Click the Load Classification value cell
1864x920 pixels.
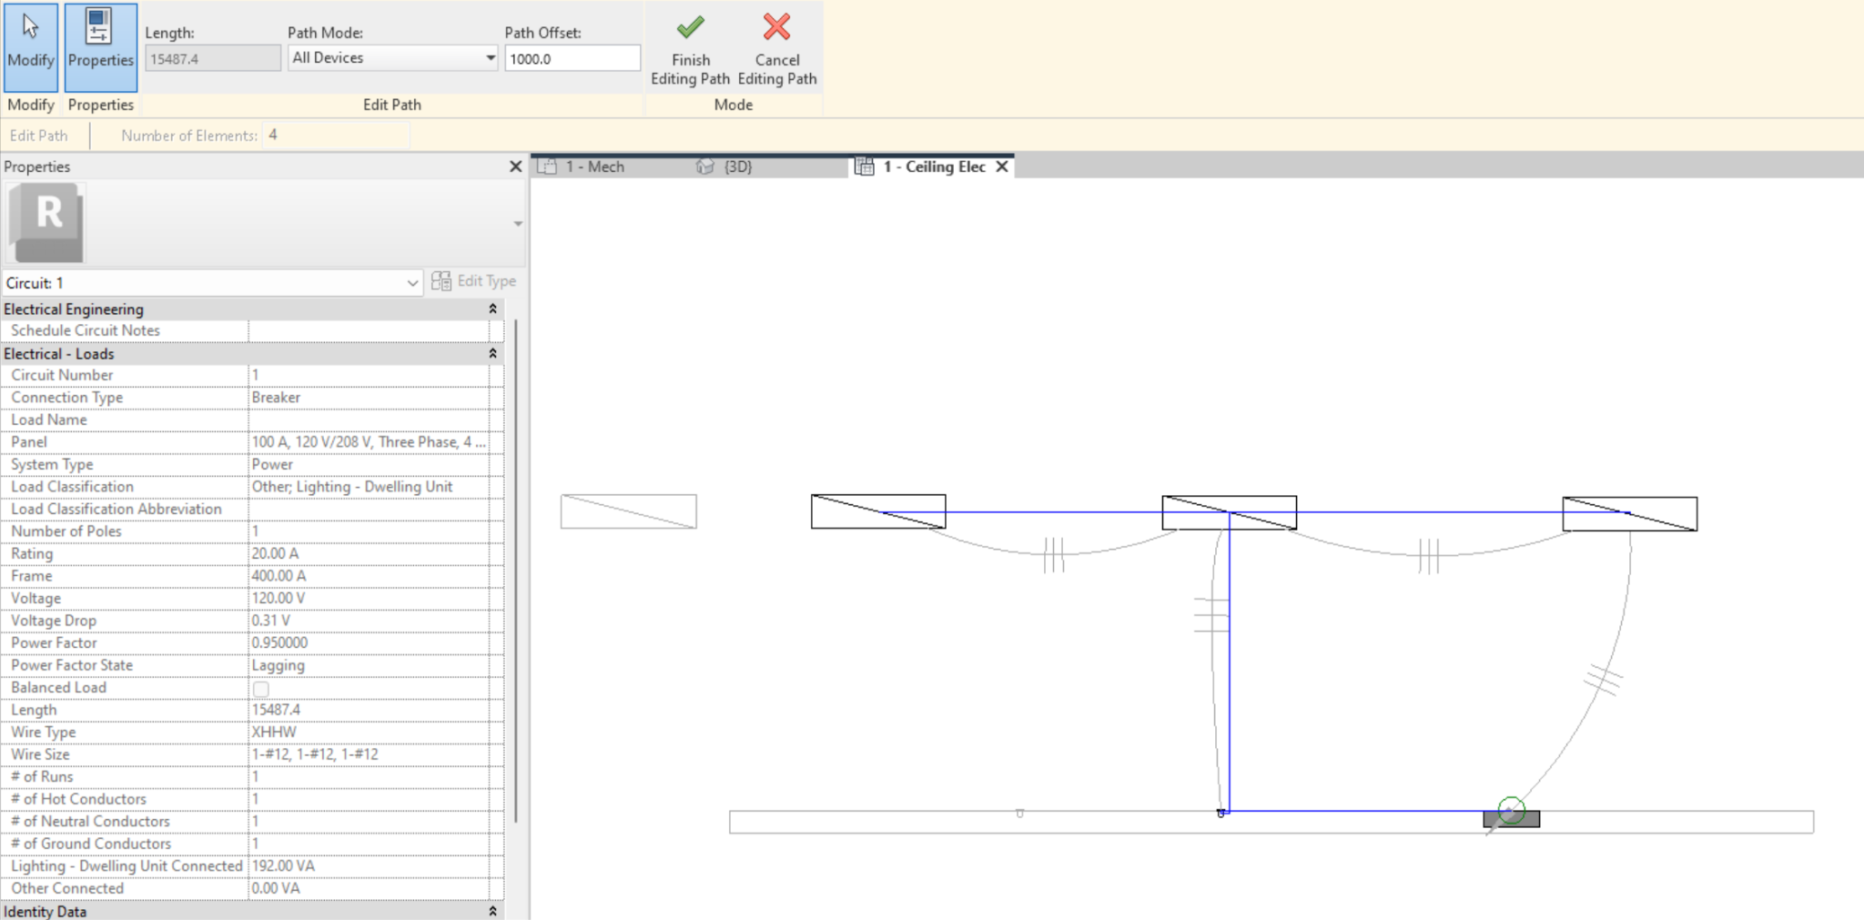click(369, 487)
